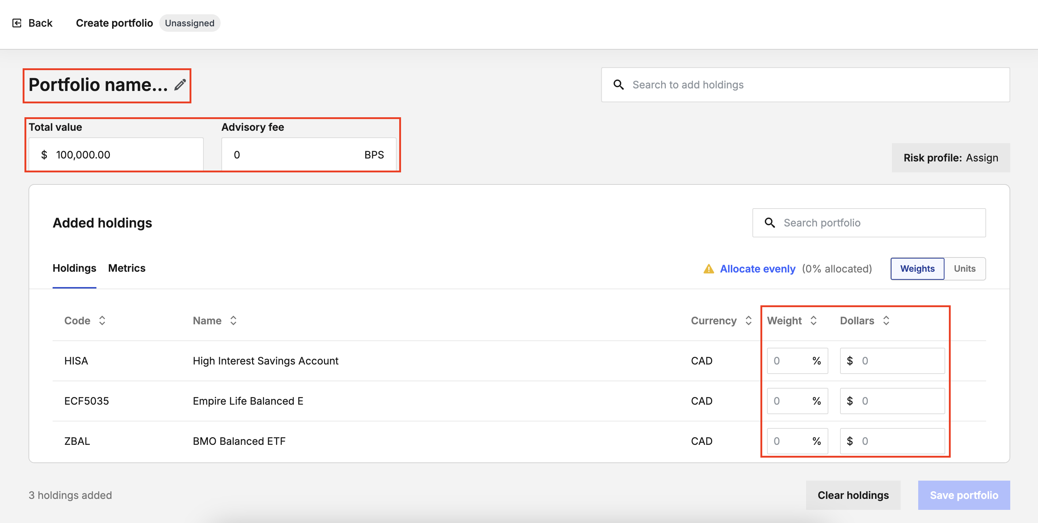Click the Advisory fee BPS input
1038x523 pixels.
(309, 155)
